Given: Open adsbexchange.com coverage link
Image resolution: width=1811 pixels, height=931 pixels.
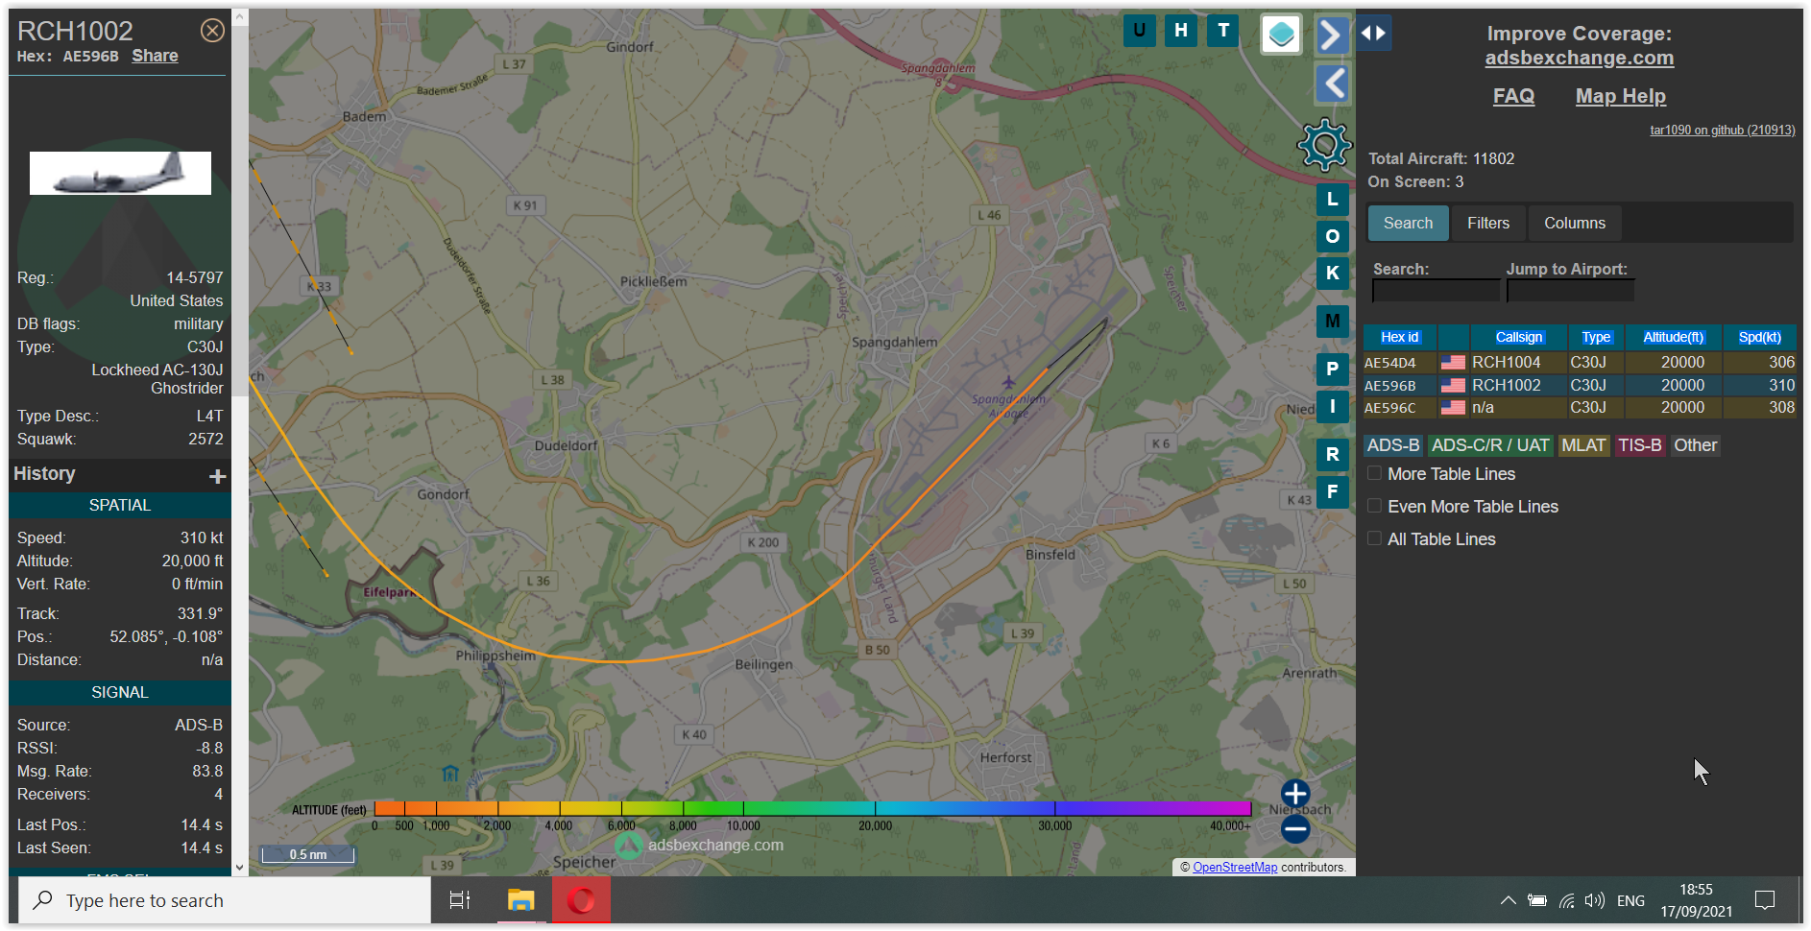Looking at the screenshot, I should click(1579, 58).
